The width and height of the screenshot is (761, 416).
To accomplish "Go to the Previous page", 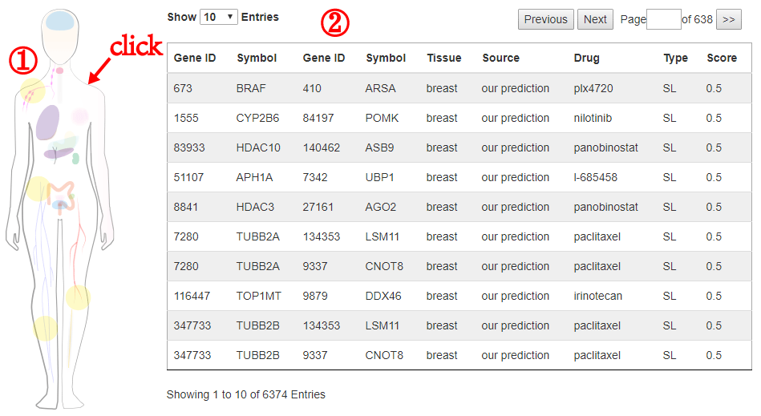I will click(x=546, y=19).
